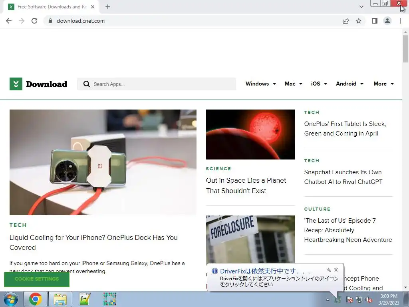Open the colorful grid app on taskbar

pyautogui.click(x=109, y=299)
